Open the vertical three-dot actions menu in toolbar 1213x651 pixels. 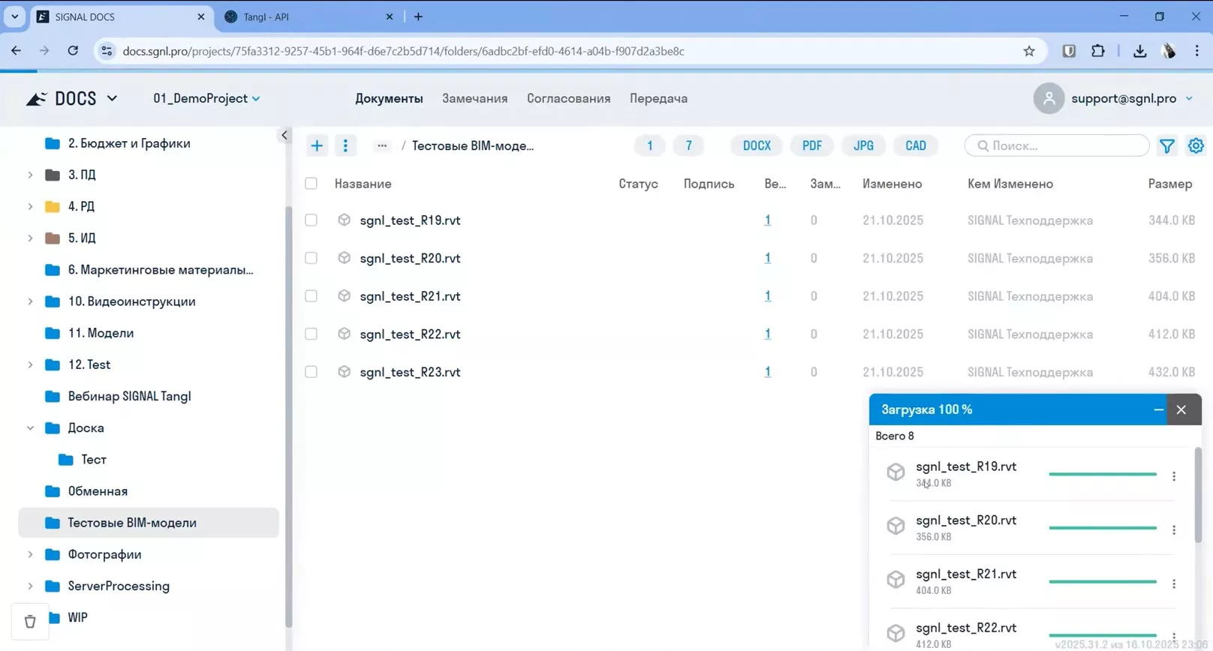(345, 145)
